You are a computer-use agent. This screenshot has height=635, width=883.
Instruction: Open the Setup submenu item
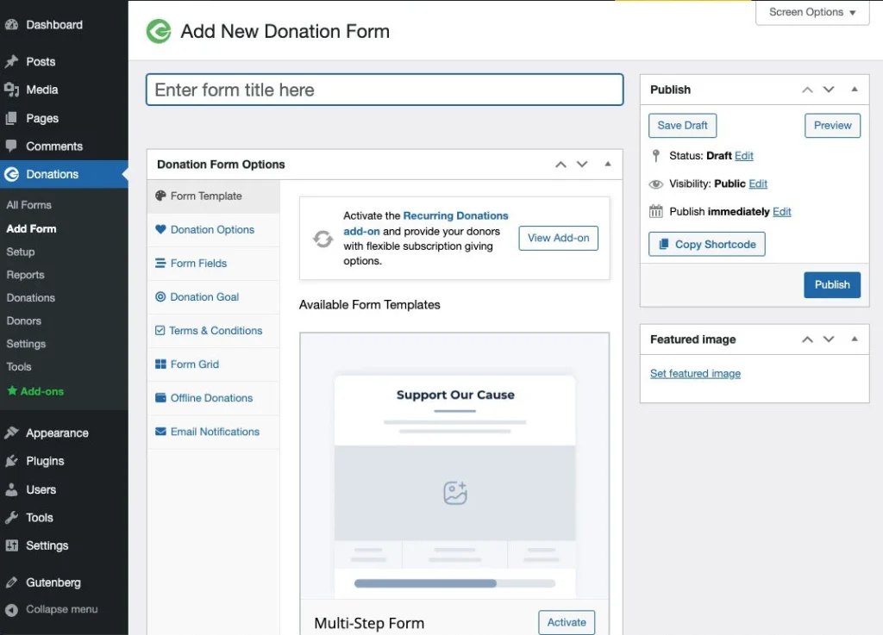coord(21,252)
